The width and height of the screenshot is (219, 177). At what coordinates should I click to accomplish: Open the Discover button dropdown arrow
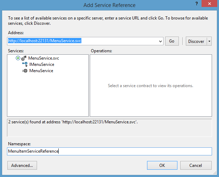209,41
